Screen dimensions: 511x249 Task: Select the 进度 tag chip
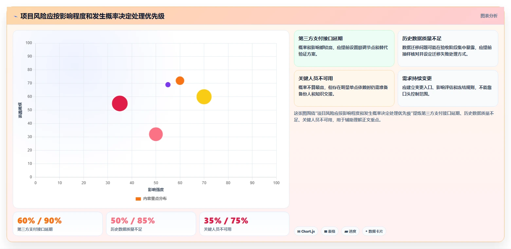350,231
